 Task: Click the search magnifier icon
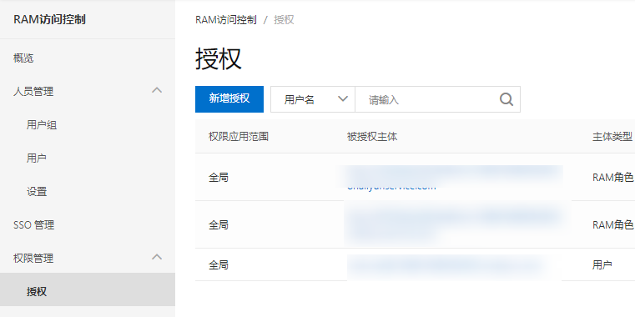click(x=506, y=99)
